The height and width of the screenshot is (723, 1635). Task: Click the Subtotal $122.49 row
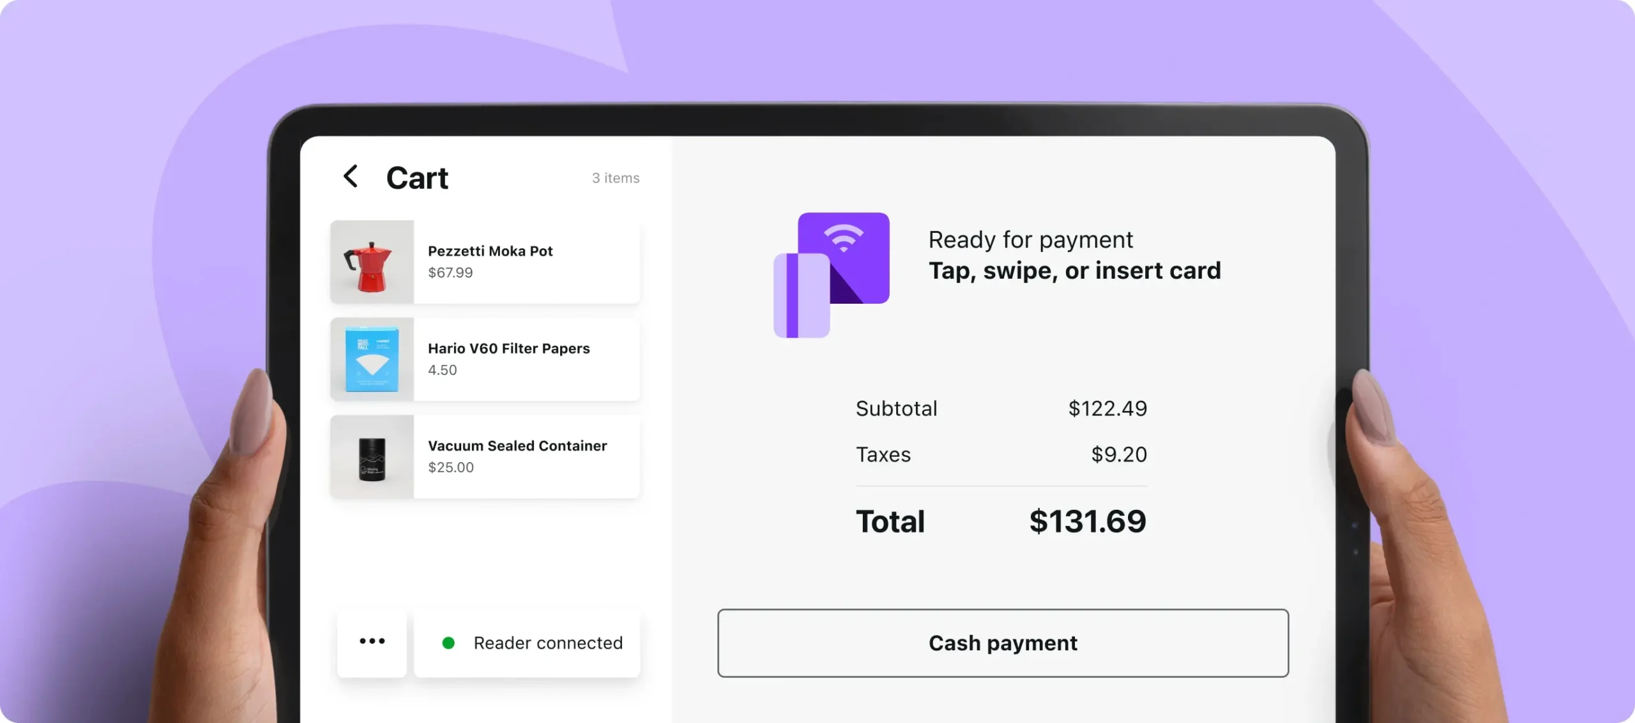[x=1001, y=408]
